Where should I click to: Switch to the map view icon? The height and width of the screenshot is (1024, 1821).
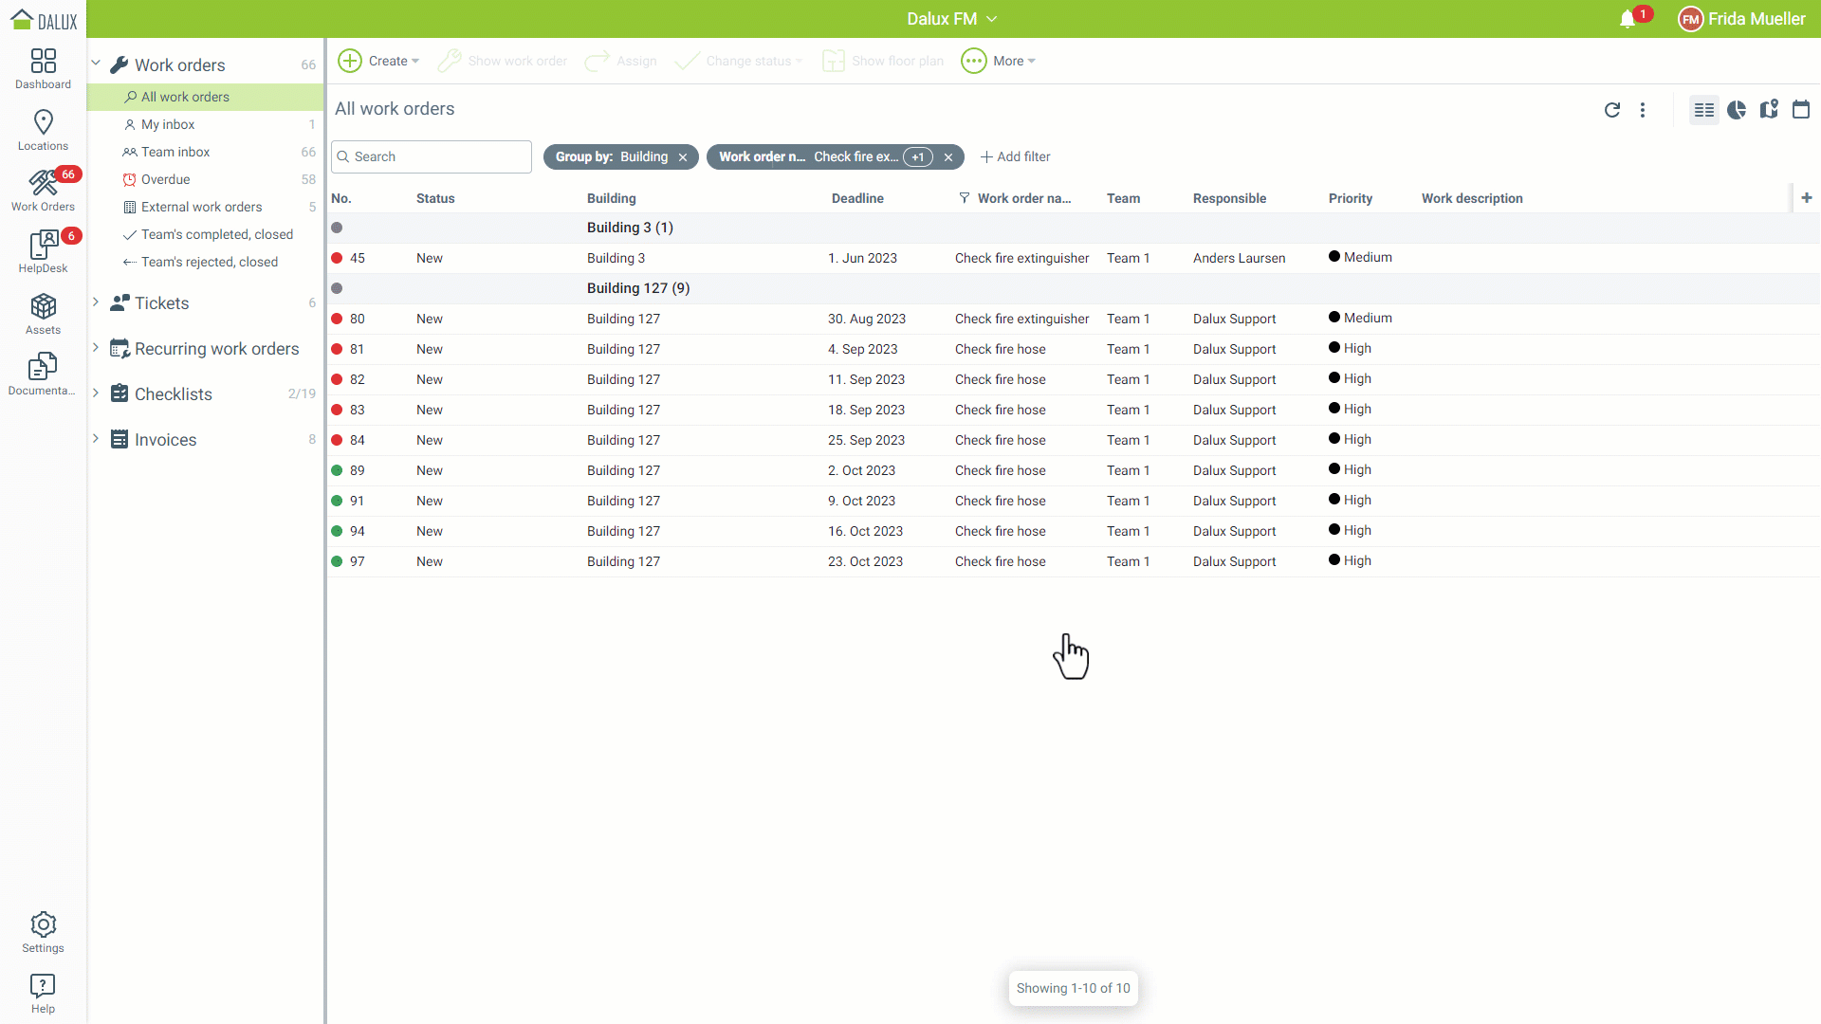pos(1769,110)
